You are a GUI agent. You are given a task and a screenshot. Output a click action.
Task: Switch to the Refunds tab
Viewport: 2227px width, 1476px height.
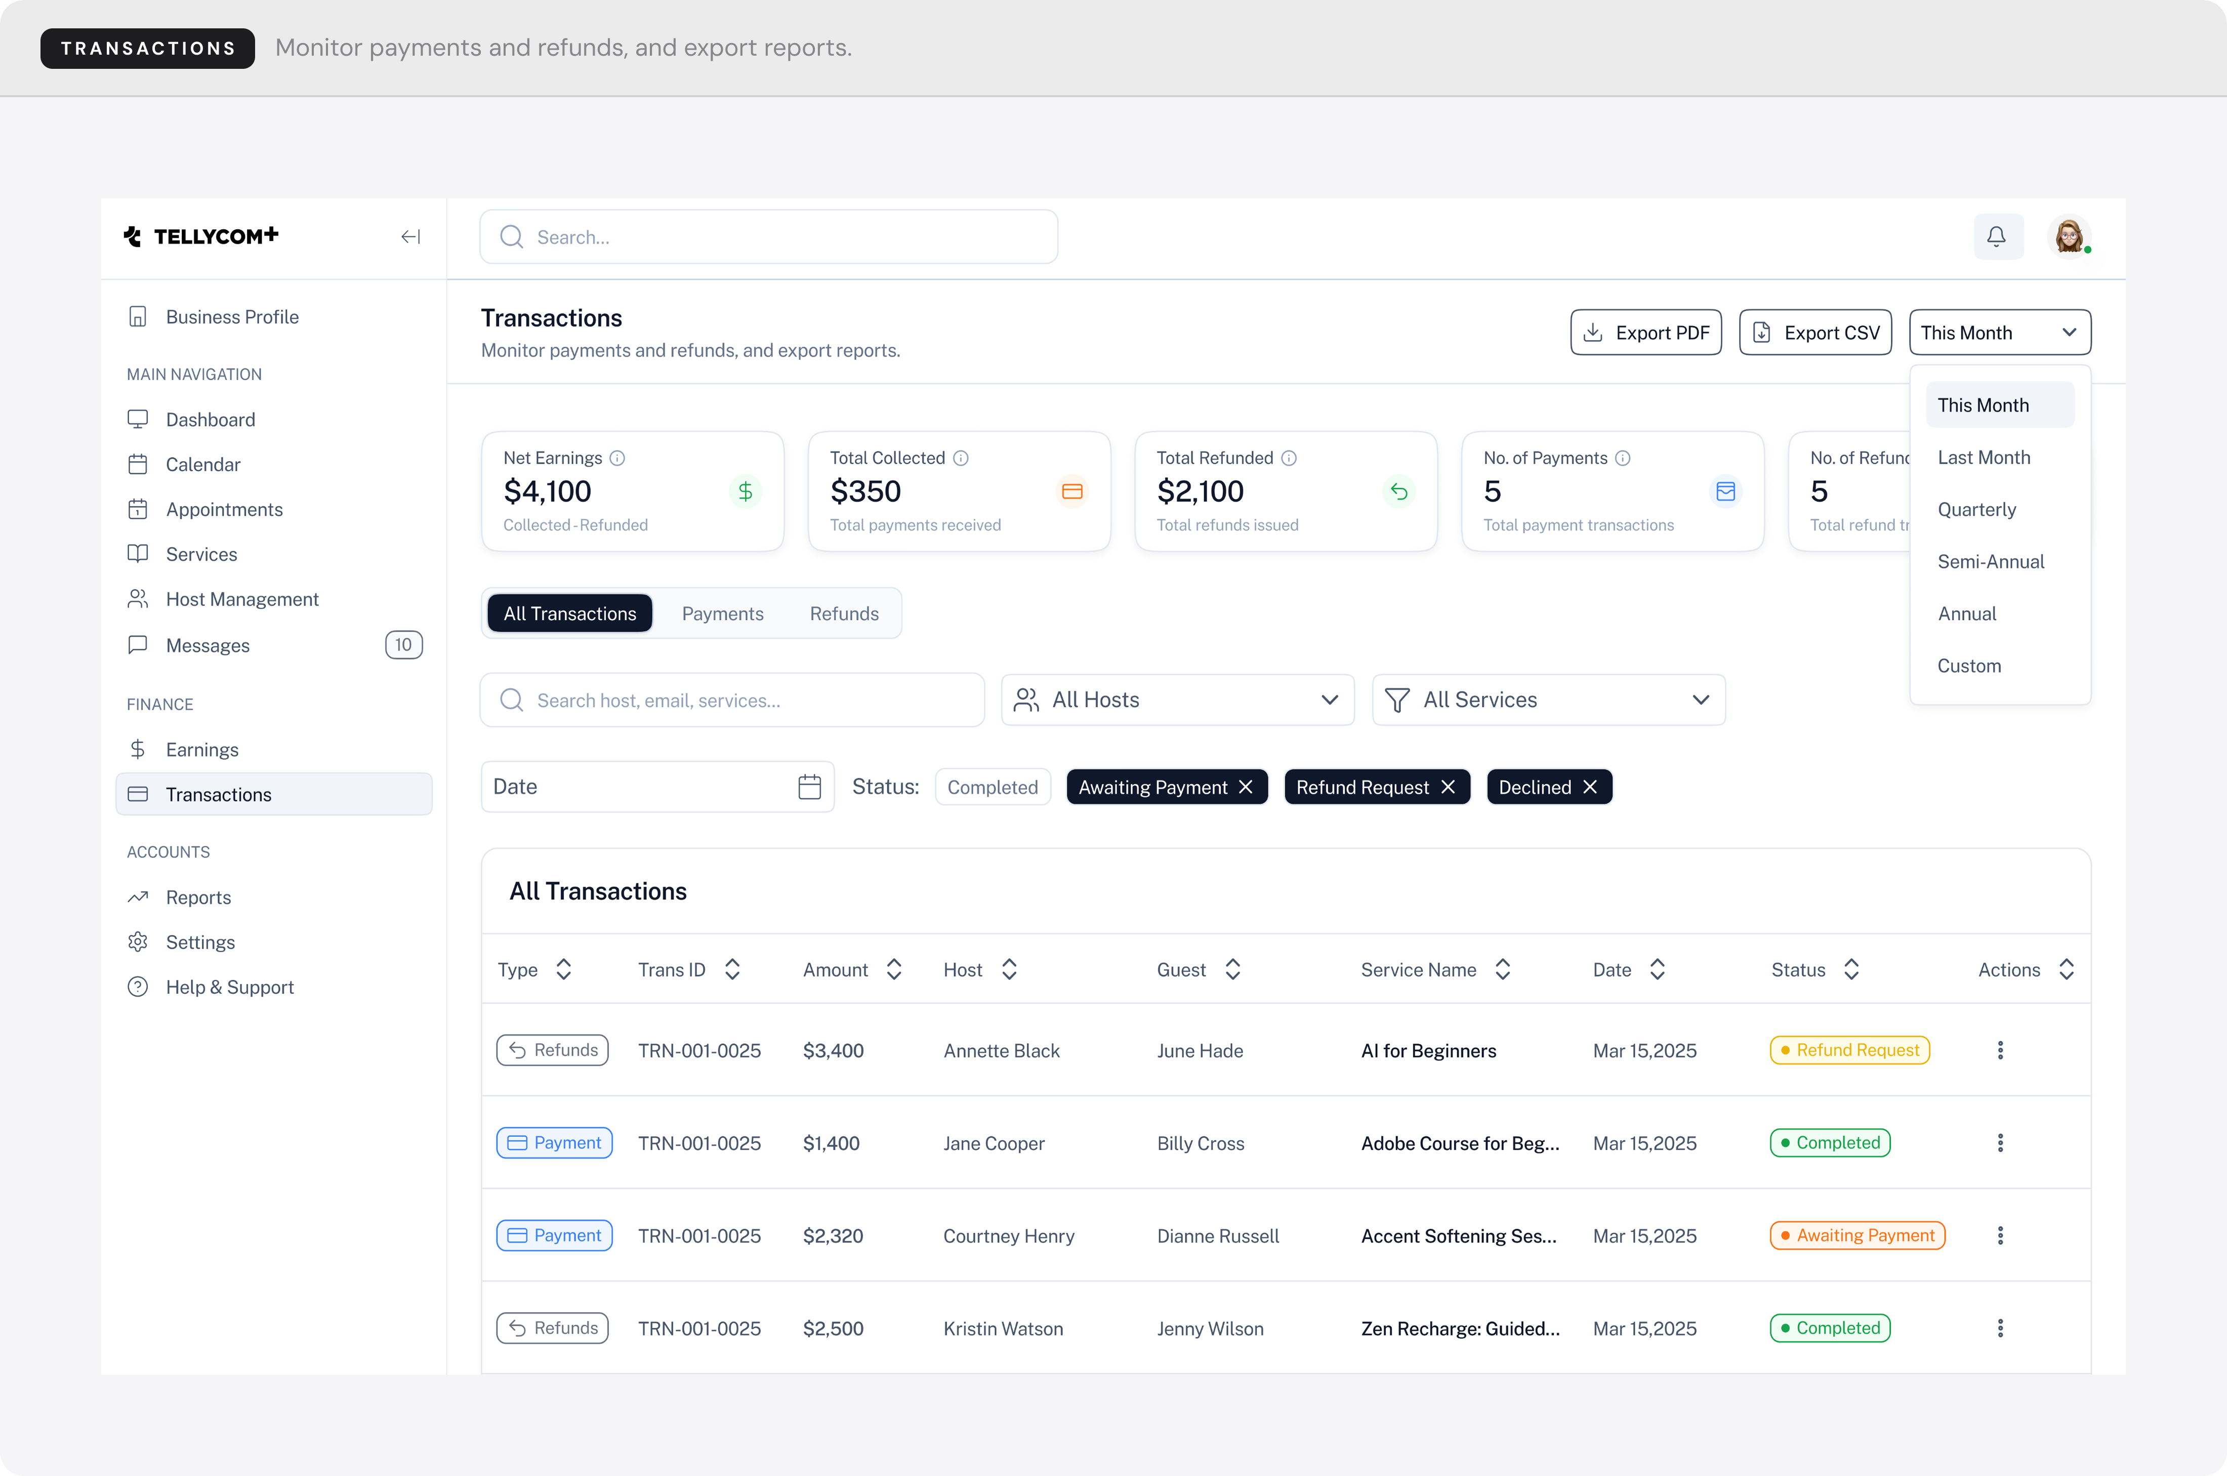(x=843, y=614)
